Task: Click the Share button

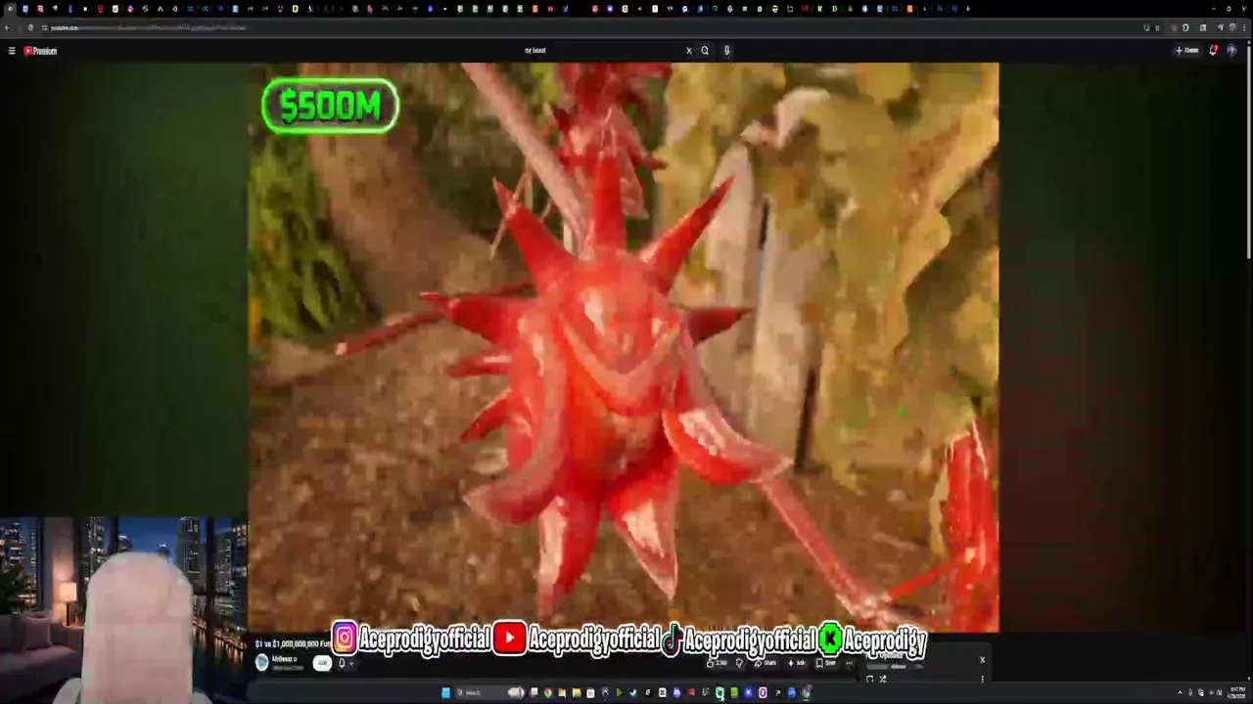Action: point(766,663)
